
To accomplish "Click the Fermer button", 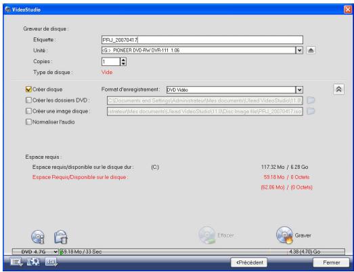I will pyautogui.click(x=331, y=263).
